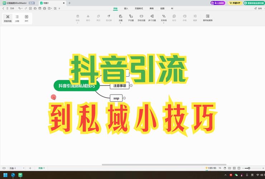Select the 注意事项 topic node
Screen dimensions: 265x179
[120, 86]
